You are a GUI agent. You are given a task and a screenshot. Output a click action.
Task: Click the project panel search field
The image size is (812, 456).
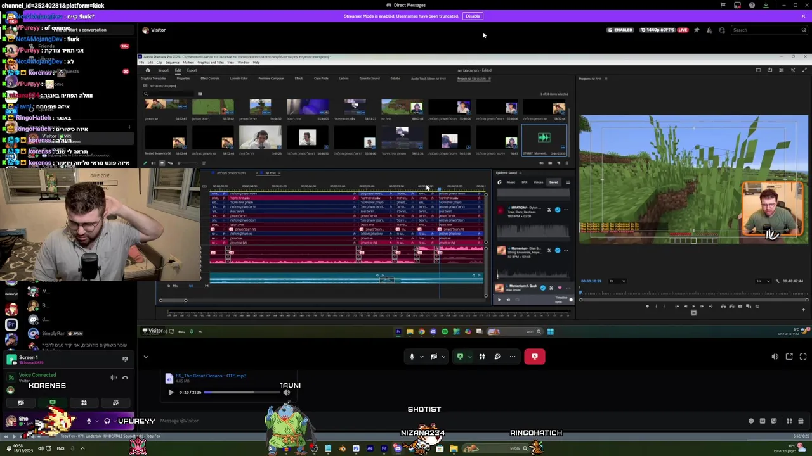[x=170, y=94]
